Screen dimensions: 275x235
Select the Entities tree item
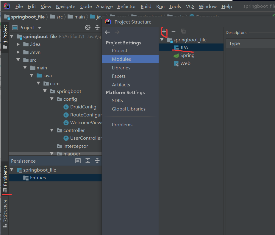pyautogui.click(x=55, y=178)
